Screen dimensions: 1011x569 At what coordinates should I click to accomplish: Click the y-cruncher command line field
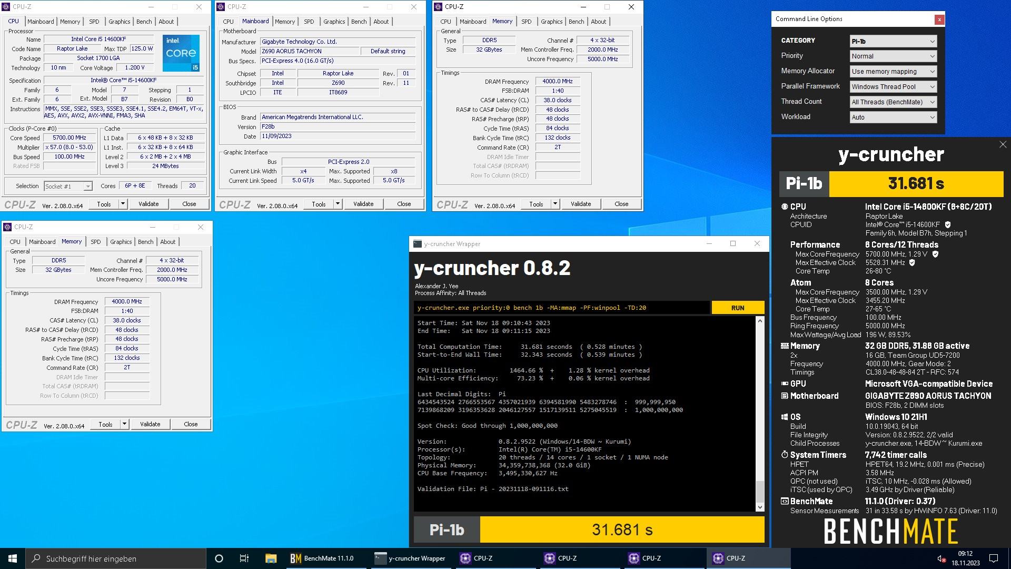[x=561, y=308]
